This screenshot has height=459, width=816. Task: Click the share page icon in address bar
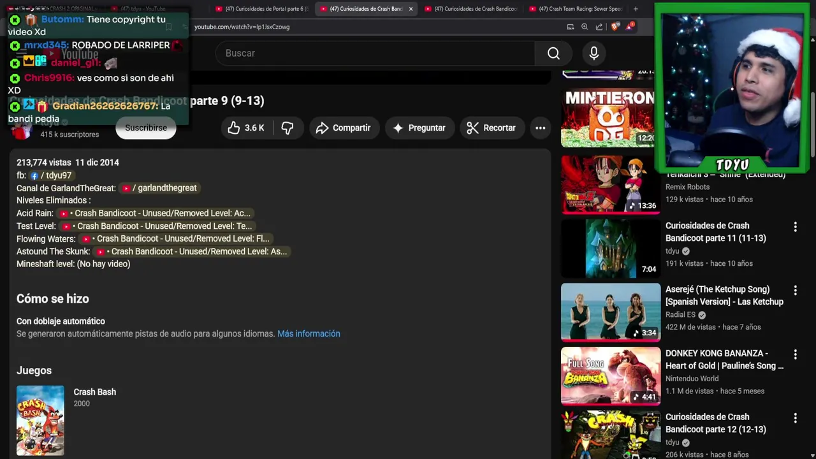[599, 27]
